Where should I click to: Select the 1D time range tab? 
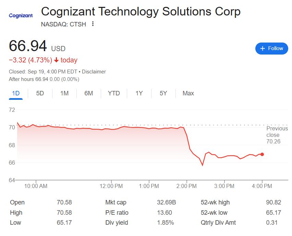click(16, 93)
